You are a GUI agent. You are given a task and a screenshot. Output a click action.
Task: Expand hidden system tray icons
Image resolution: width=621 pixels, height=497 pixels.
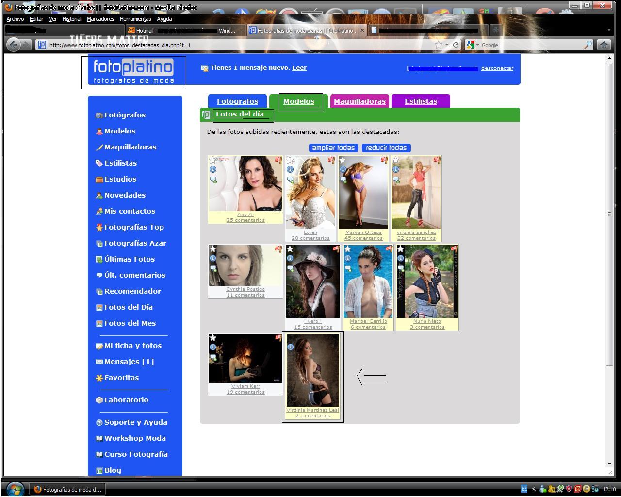[534, 489]
